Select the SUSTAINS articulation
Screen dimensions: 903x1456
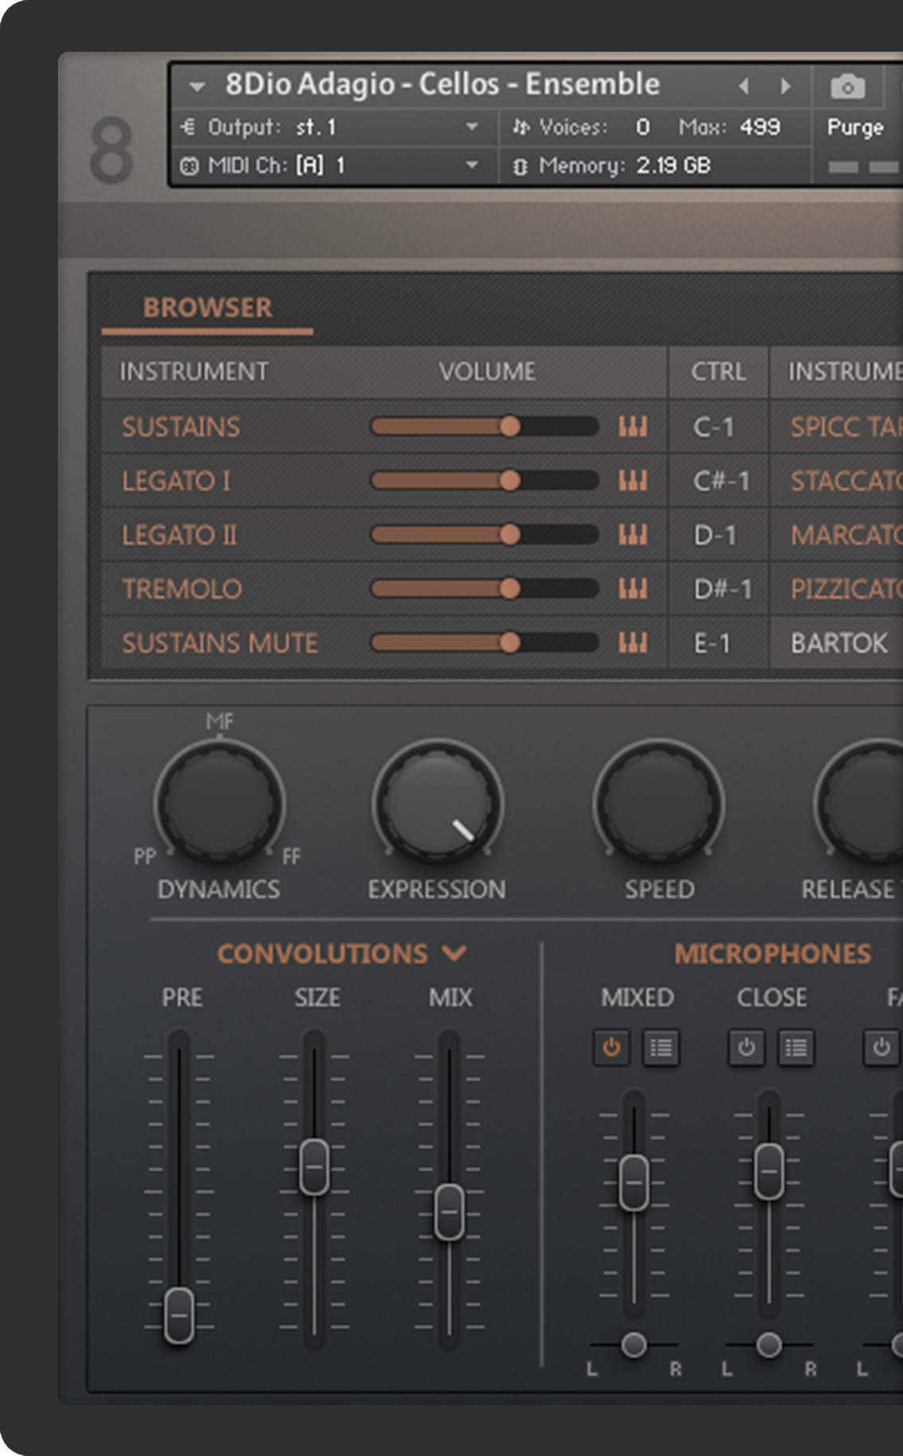[x=181, y=427]
